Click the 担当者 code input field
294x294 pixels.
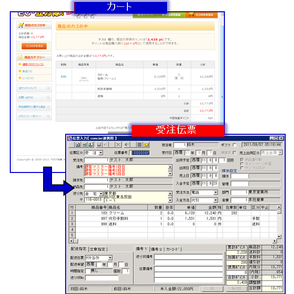click(180, 145)
